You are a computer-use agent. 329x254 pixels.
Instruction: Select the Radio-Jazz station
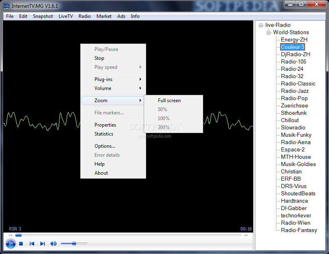coord(295,91)
